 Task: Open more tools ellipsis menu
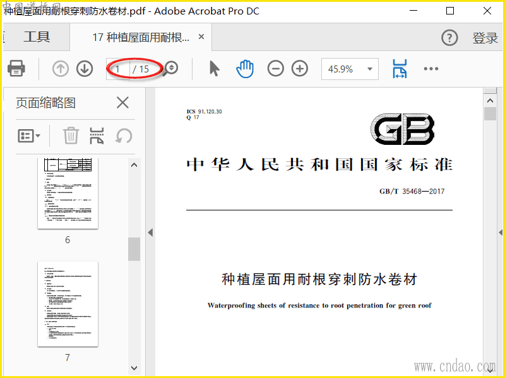[431, 69]
